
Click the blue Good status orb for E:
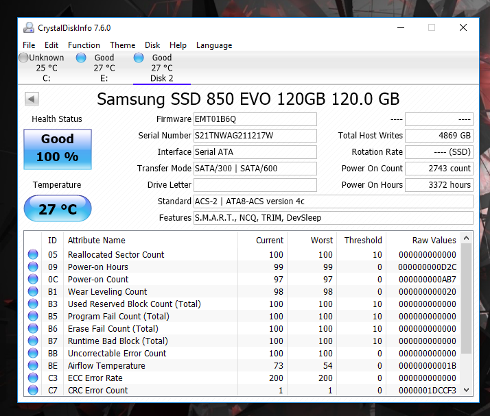pos(81,58)
